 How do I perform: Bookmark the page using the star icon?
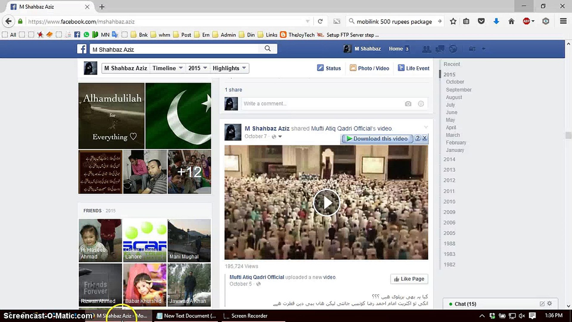tap(453, 21)
